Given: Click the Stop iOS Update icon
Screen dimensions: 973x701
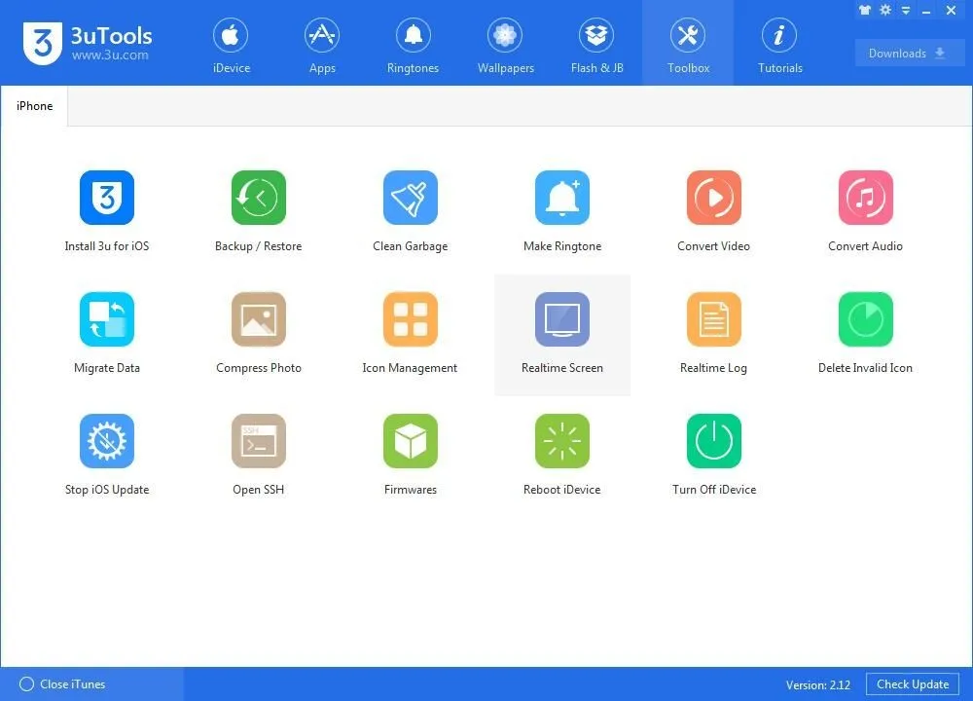Looking at the screenshot, I should pyautogui.click(x=106, y=442).
